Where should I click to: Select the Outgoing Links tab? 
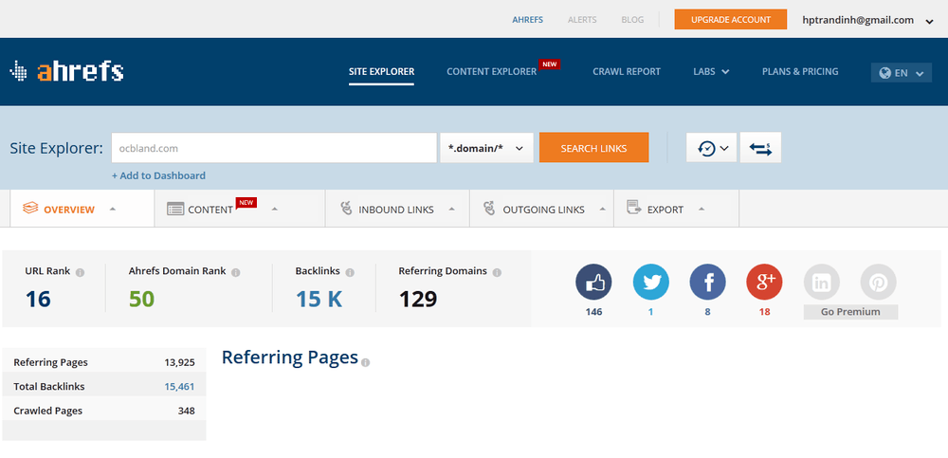(541, 209)
